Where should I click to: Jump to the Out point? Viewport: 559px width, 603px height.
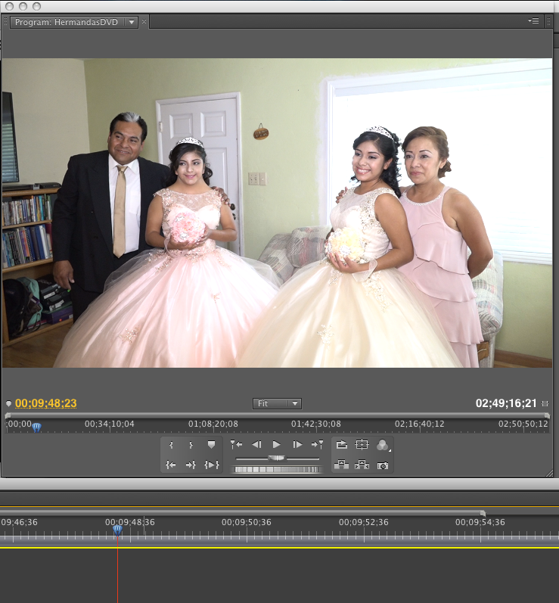[x=191, y=465]
